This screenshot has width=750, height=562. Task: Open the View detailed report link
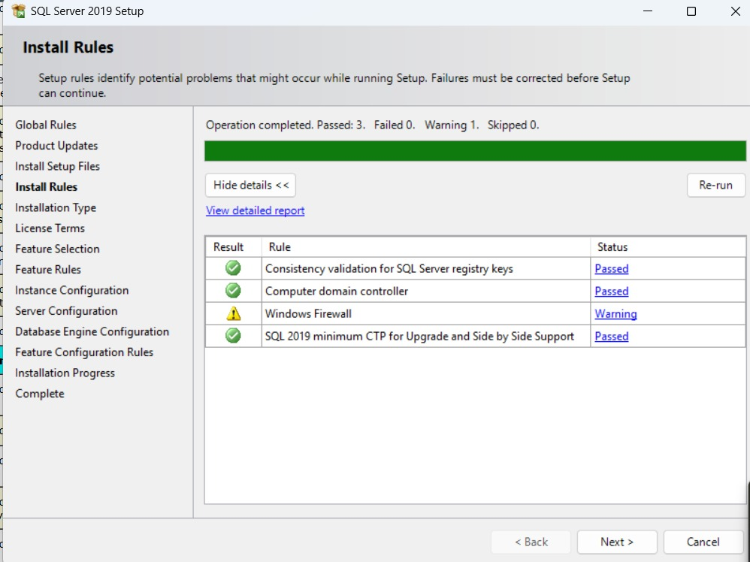click(255, 210)
